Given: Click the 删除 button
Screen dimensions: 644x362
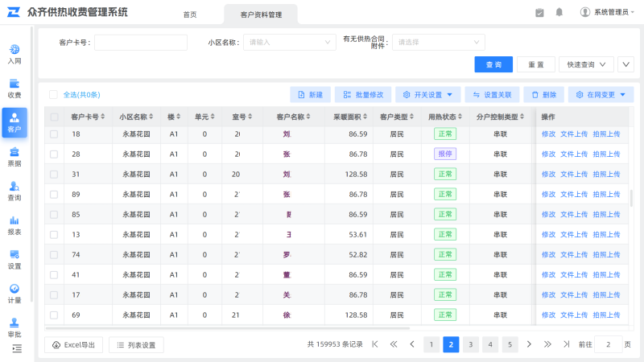Looking at the screenshot, I should tap(544, 95).
